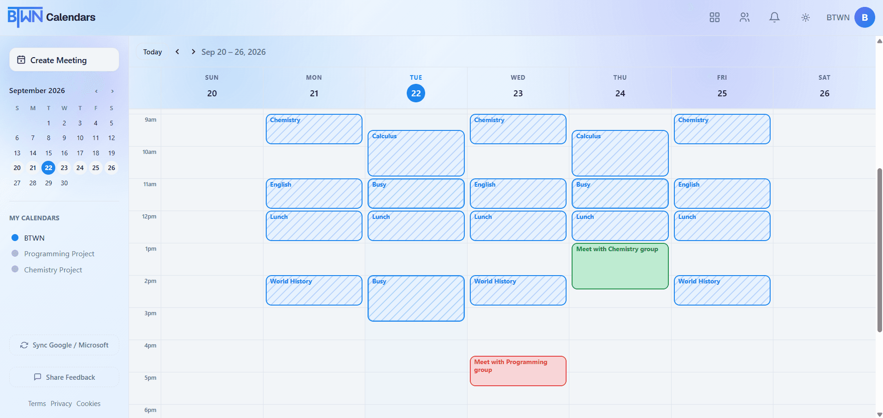The image size is (883, 418).
Task: Open Tuesday's 2pm Busy event
Action: [x=416, y=298]
